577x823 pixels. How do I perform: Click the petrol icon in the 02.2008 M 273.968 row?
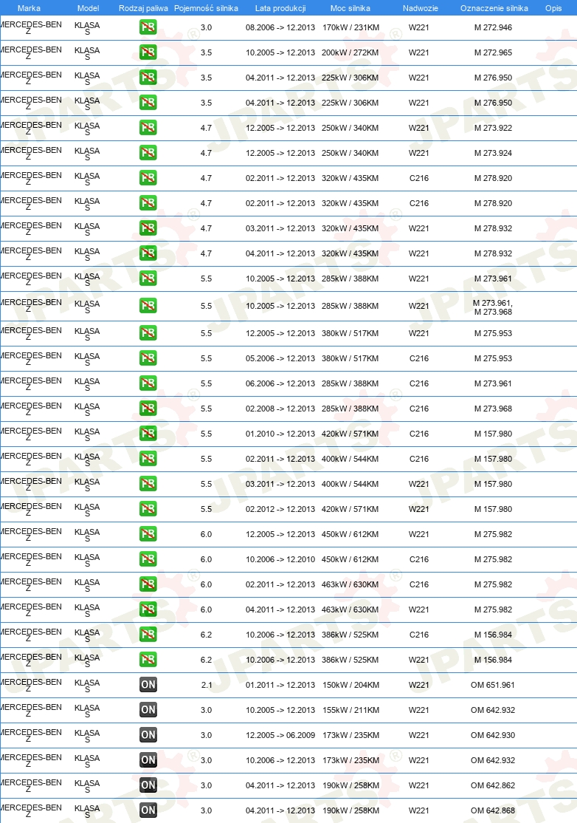click(x=148, y=409)
